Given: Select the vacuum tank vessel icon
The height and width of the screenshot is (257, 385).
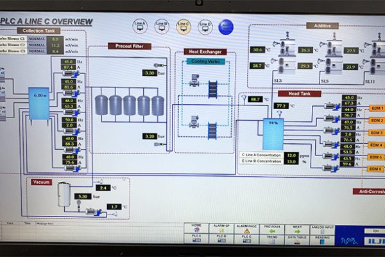Looking at the screenshot, I should point(64,194).
